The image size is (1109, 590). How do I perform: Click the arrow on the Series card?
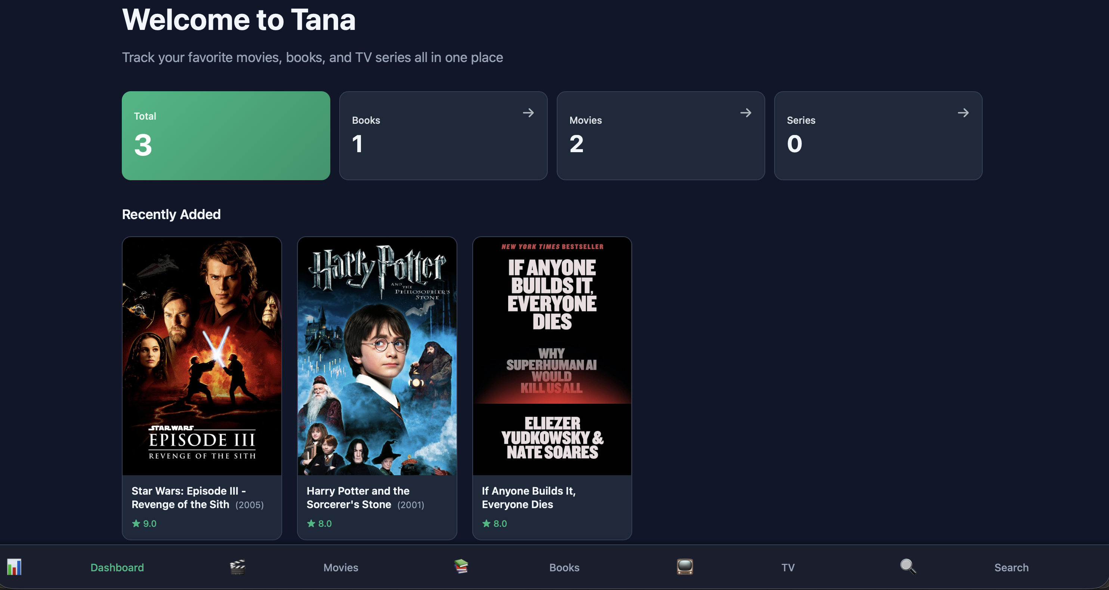pyautogui.click(x=963, y=113)
